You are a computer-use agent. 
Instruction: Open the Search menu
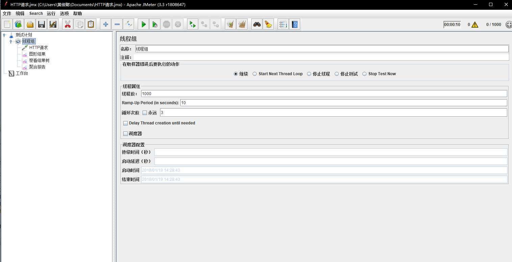(36, 13)
